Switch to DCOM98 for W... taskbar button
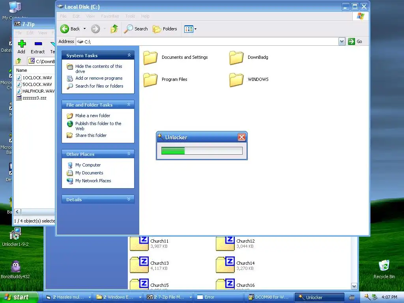Viewport: 404px width, 303px height. tap(269, 297)
